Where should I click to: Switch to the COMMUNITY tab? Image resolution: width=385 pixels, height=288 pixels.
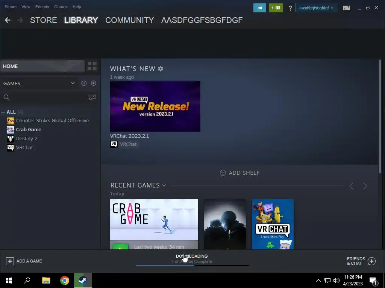(130, 20)
